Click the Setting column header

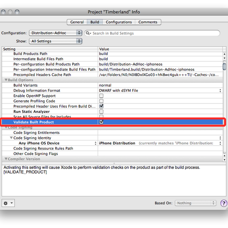[x=50, y=49]
